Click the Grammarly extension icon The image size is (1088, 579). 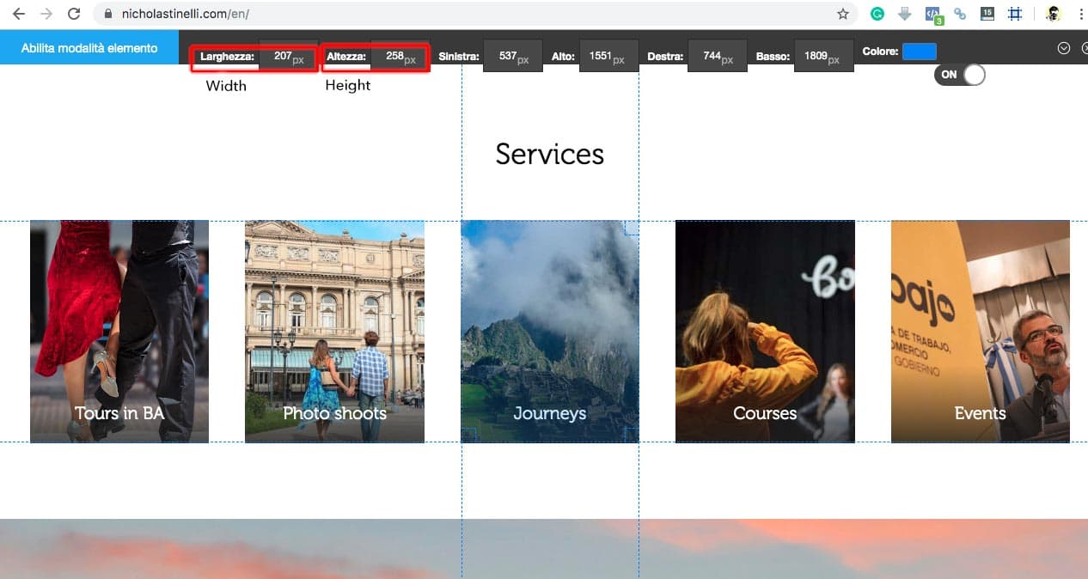pos(877,14)
